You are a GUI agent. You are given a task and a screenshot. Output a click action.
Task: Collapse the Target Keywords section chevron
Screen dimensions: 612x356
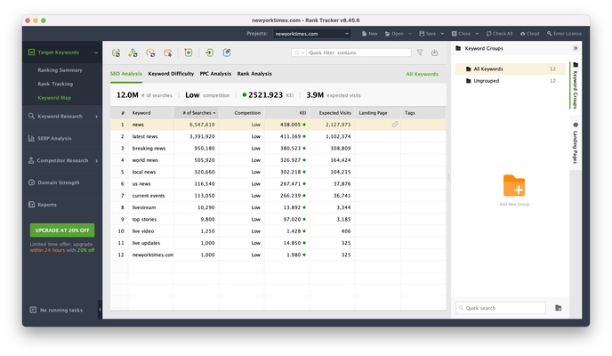96,53
